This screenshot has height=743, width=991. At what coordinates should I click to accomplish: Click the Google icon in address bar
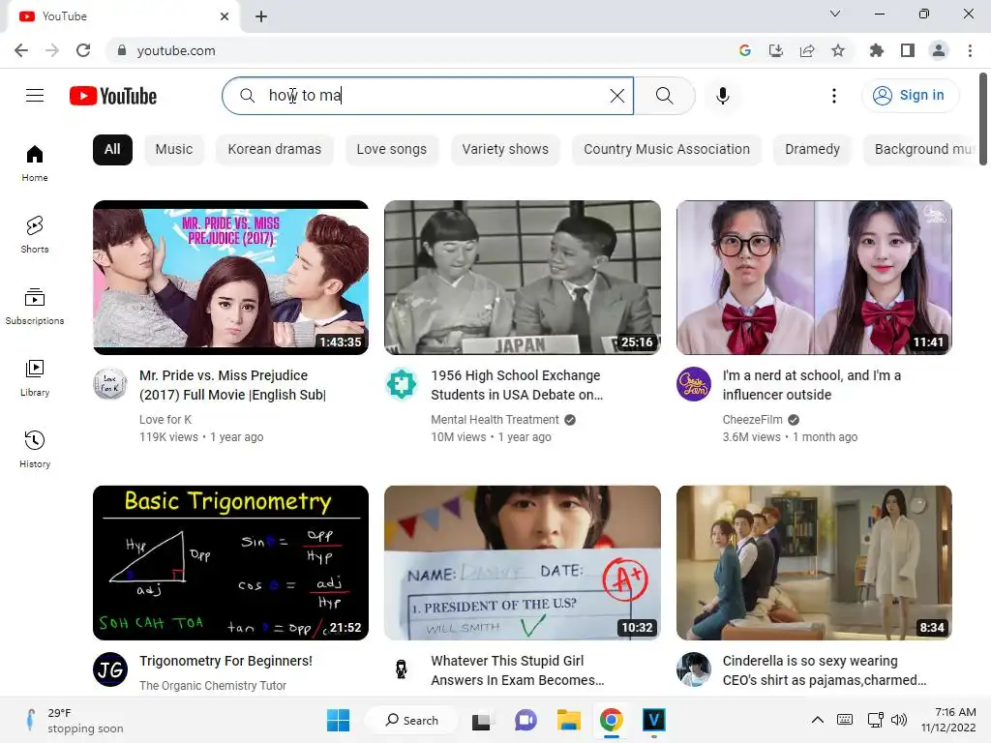coord(745,50)
